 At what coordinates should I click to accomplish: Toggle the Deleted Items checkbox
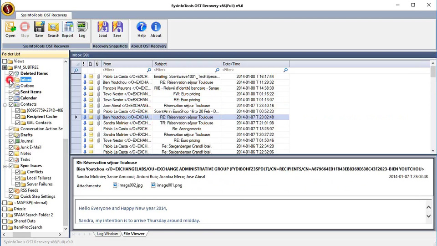pyautogui.click(x=11, y=74)
